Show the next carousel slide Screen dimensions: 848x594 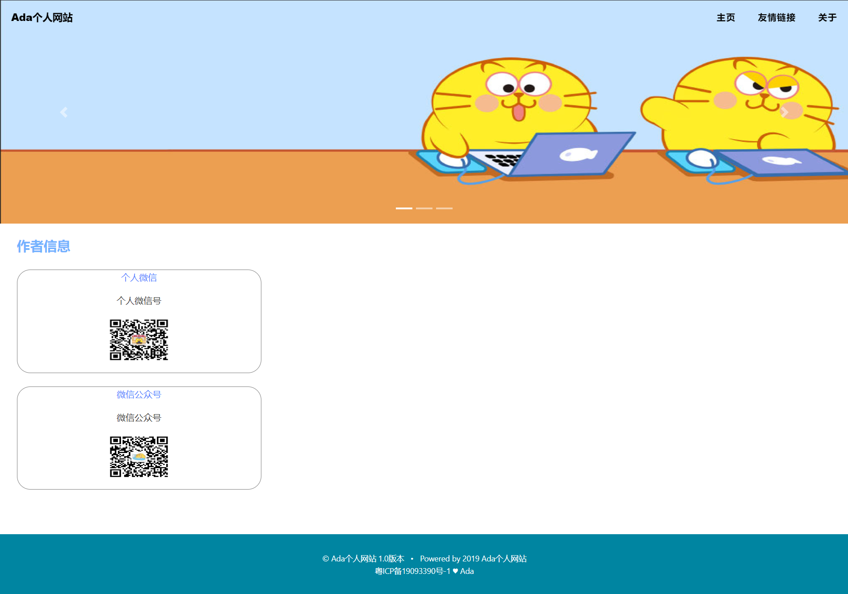pos(784,112)
